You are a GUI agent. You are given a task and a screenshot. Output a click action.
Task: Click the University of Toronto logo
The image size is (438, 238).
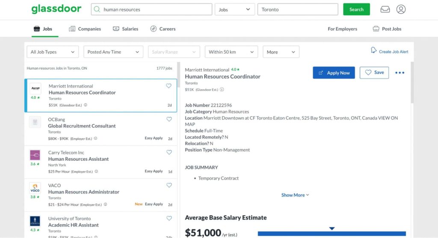[x=35, y=221]
